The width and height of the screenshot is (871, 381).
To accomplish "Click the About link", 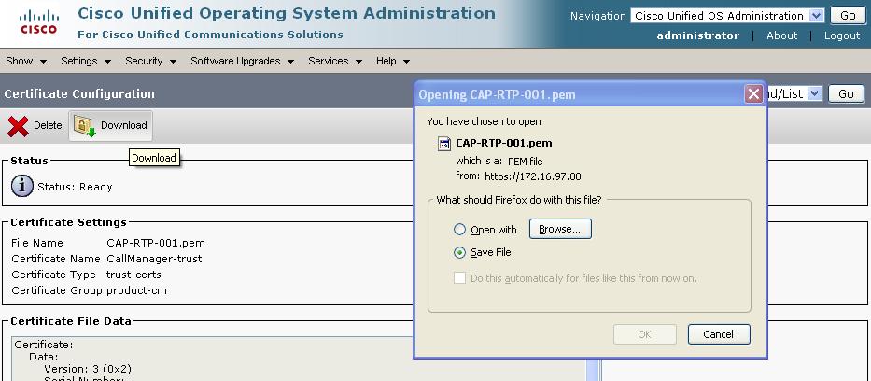I will pyautogui.click(x=781, y=35).
